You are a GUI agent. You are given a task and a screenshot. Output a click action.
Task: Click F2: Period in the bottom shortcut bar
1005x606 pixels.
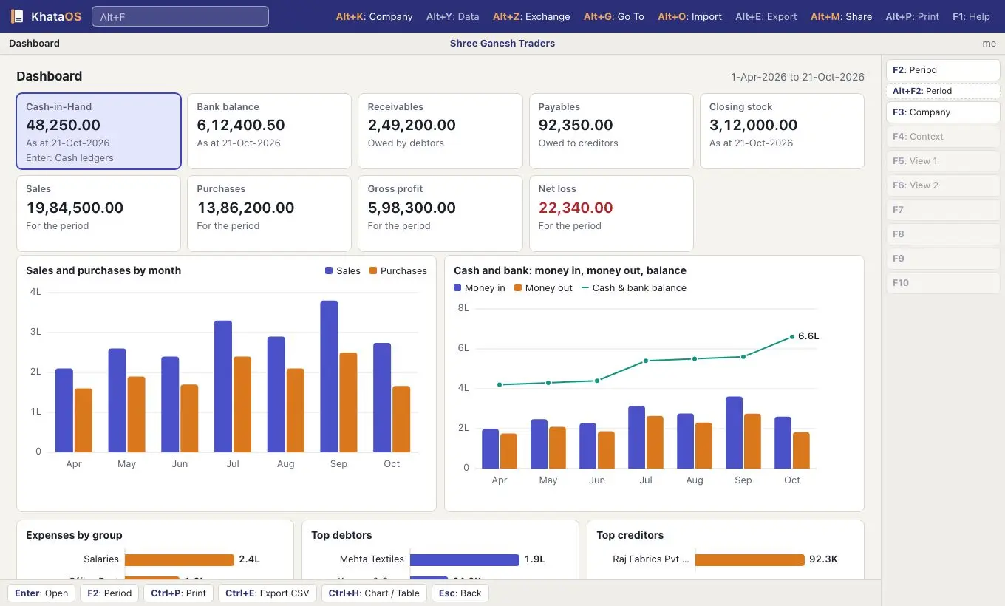[109, 593]
